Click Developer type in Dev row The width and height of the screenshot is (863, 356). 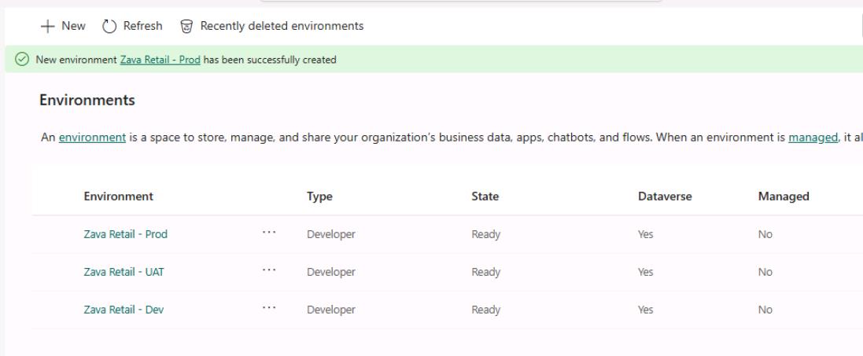point(331,310)
